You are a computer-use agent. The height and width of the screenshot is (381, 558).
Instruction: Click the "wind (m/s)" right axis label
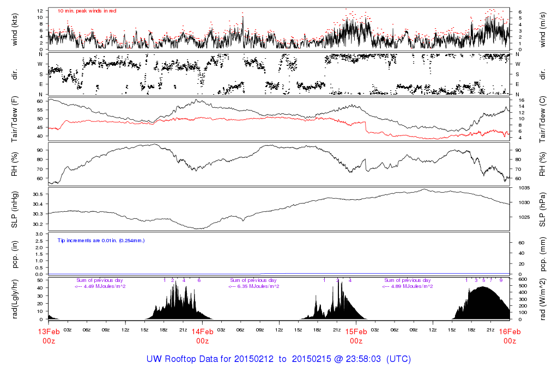click(x=543, y=29)
